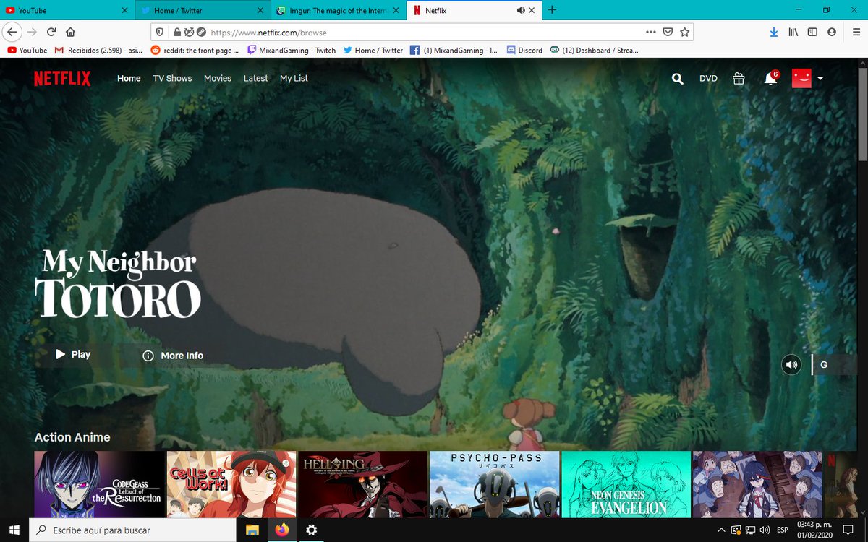Viewport: 868px width, 542px height.
Task: Go to browser home page icon
Action: (71, 32)
